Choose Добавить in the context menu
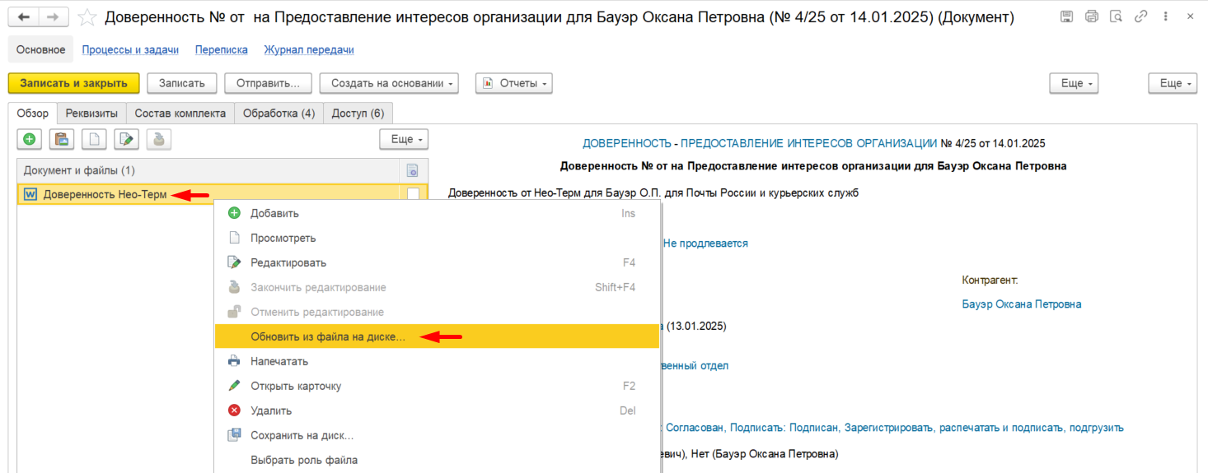1208x473 pixels. 437,213
